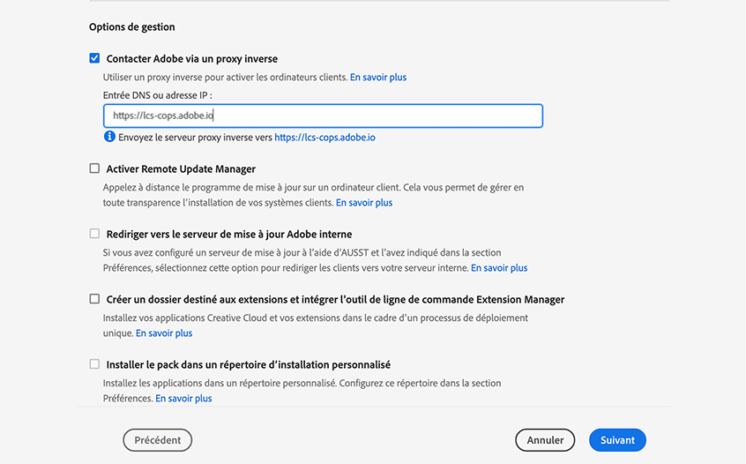Continue with the Suivant button
Viewport: 746px width, 464px height.
pyautogui.click(x=617, y=440)
